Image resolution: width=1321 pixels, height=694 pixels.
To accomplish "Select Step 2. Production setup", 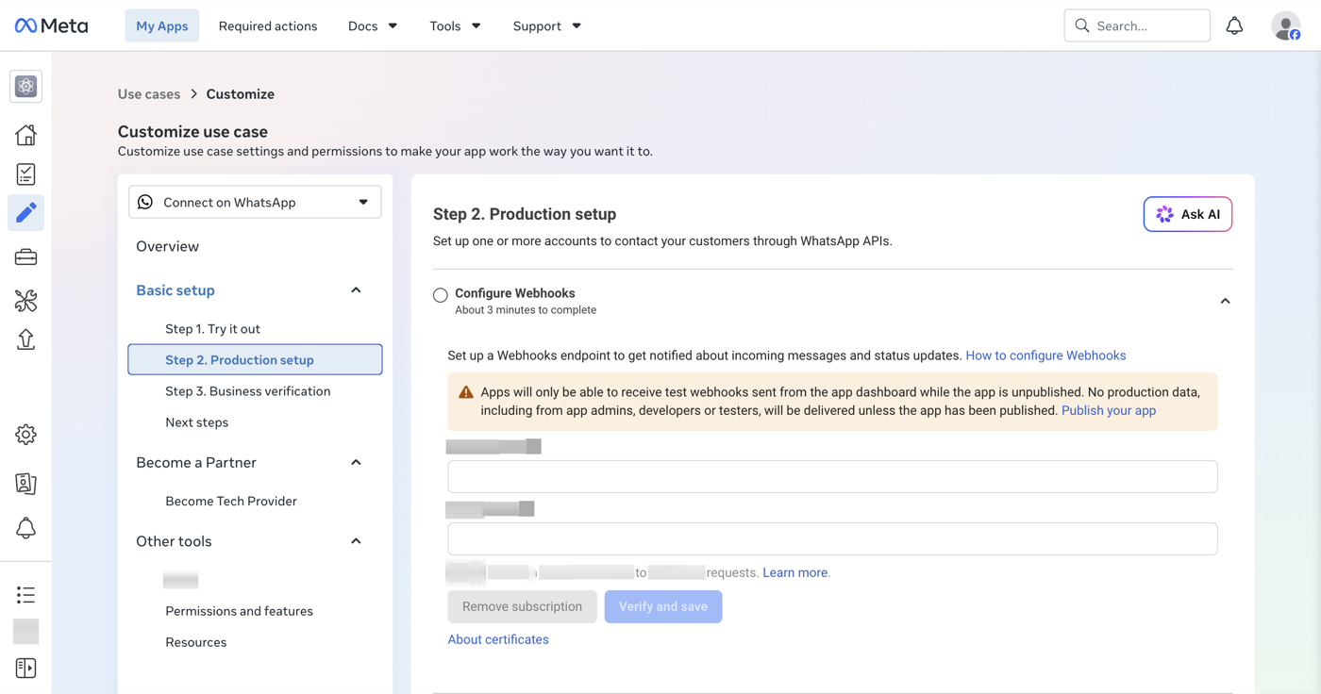I will [x=255, y=359].
